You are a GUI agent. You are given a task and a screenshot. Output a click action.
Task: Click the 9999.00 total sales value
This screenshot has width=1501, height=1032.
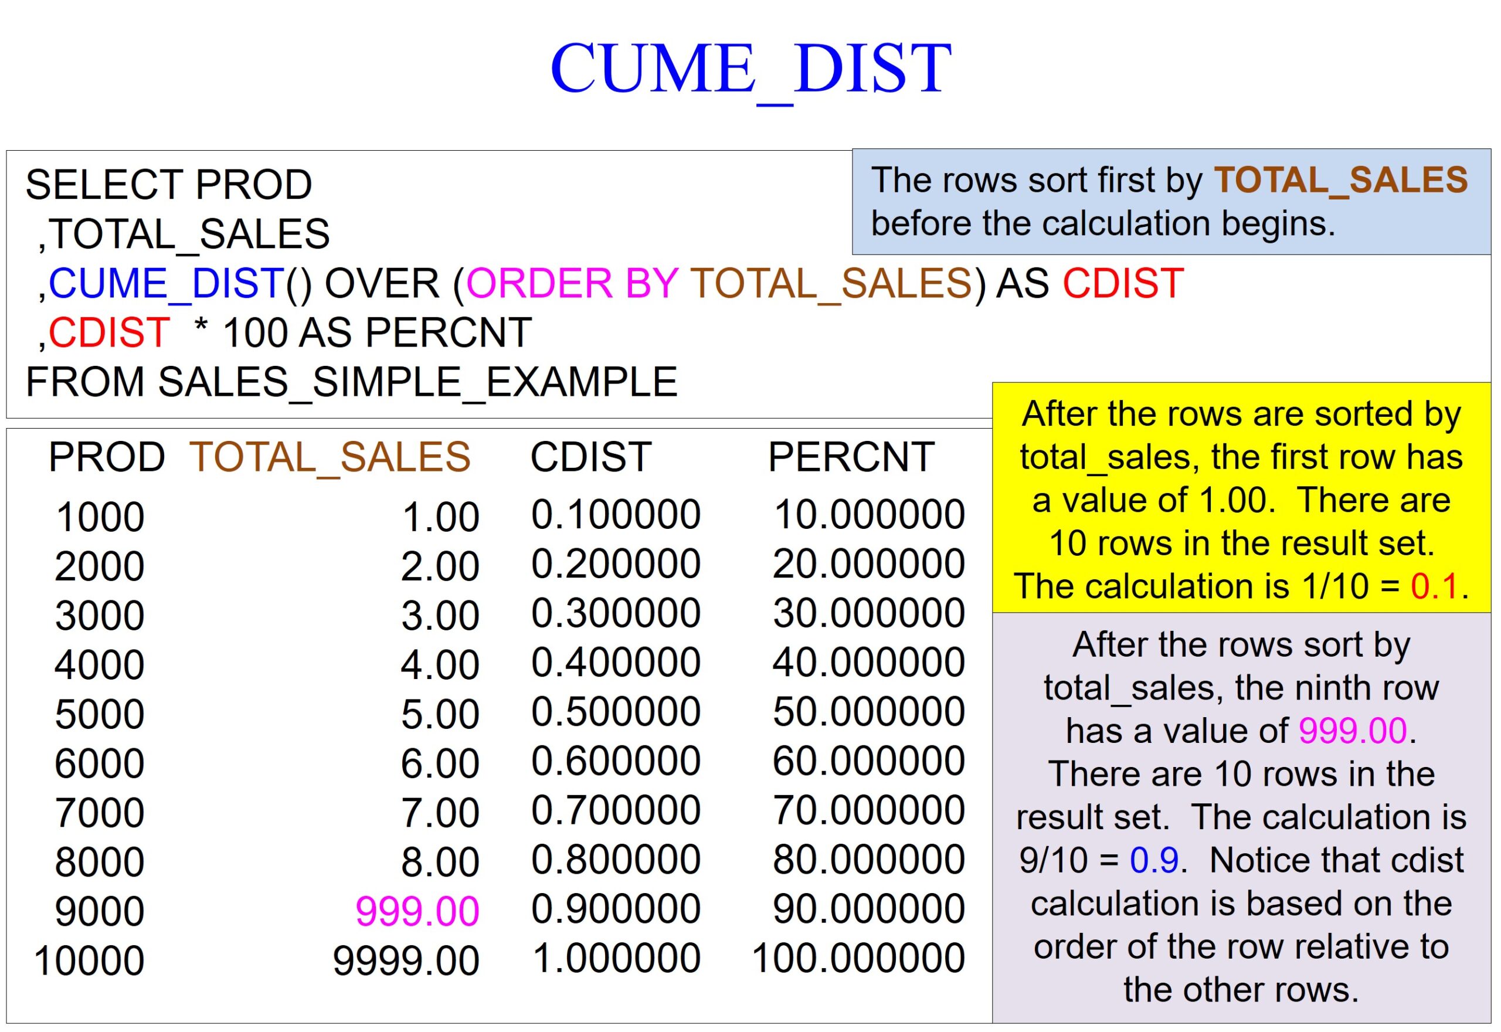(x=405, y=962)
